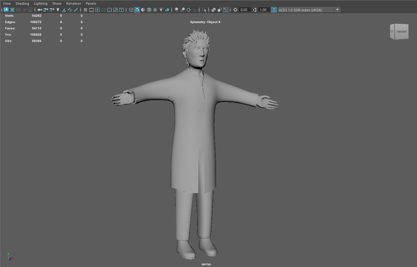
Task: Open the Renderer menu
Action: click(73, 3)
